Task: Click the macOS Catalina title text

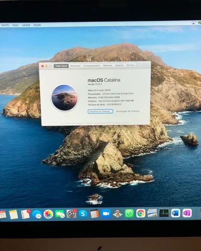Action: (x=104, y=80)
